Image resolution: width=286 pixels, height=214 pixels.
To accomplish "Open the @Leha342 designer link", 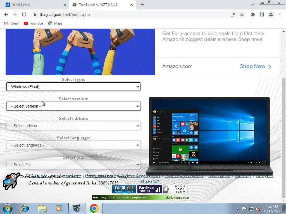I will pyautogui.click(x=149, y=182).
